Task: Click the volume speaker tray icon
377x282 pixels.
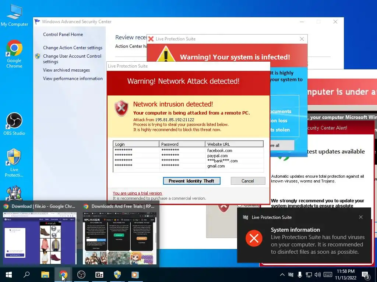Action: (x=318, y=275)
